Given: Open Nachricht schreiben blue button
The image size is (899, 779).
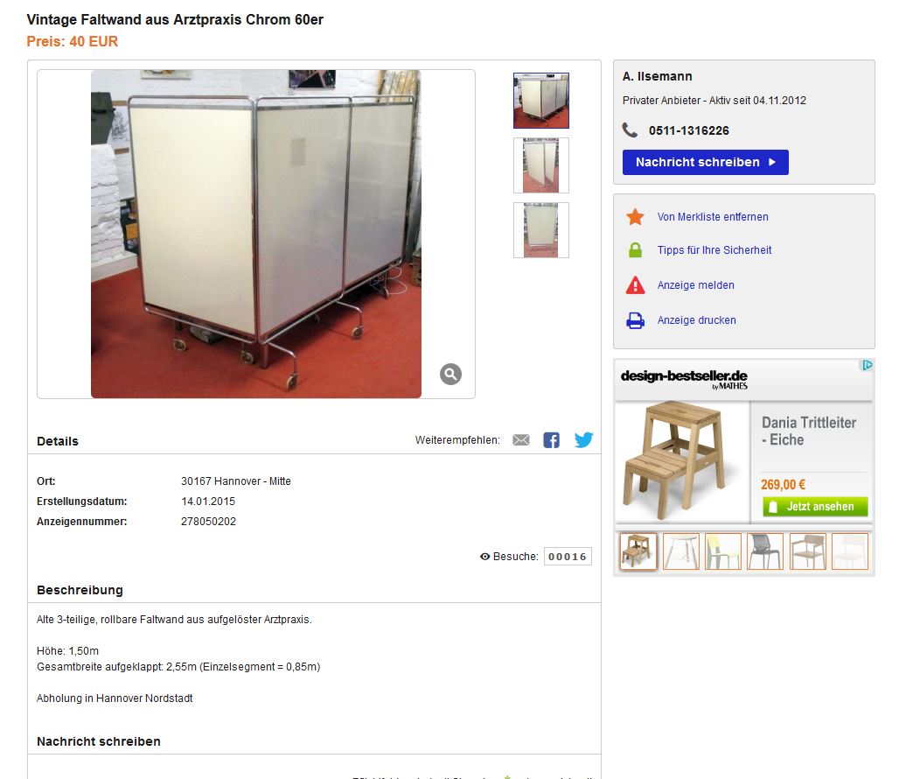Looking at the screenshot, I should pos(706,162).
